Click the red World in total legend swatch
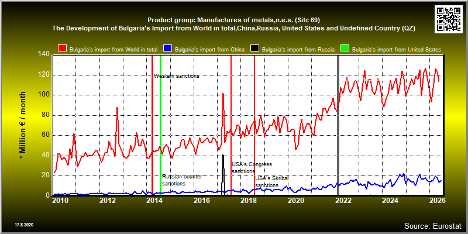The height and width of the screenshot is (234, 468). pos(63,49)
